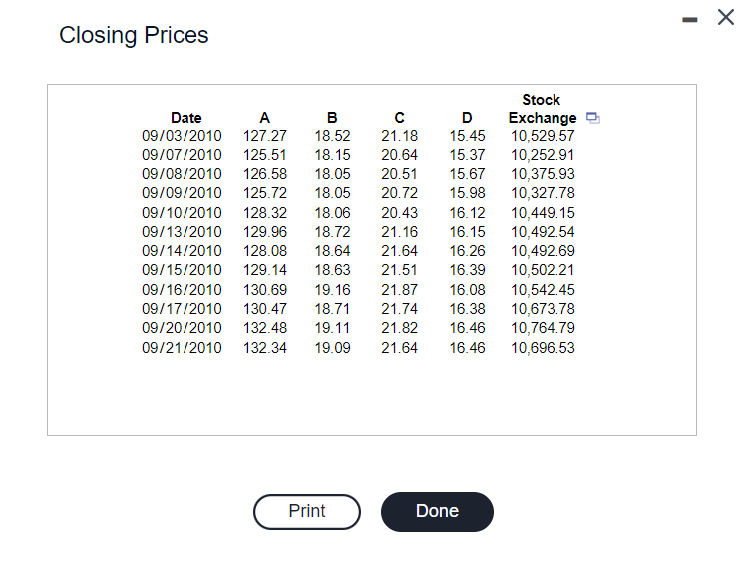Select Stock Exchange value 10,764.79
Image resolution: width=740 pixels, height=566 pixels.
(543, 328)
